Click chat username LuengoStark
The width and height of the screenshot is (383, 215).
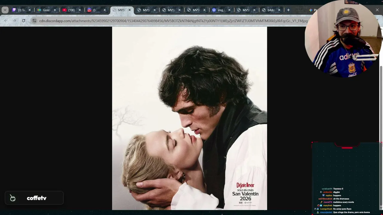click(326, 209)
